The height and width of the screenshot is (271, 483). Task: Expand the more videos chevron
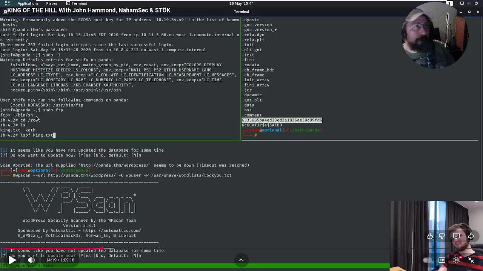[241, 260]
